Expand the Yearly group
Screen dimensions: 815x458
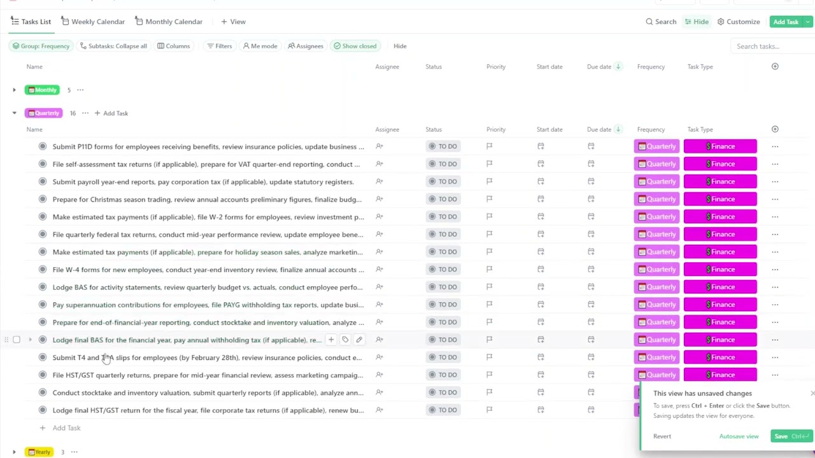[14, 452]
